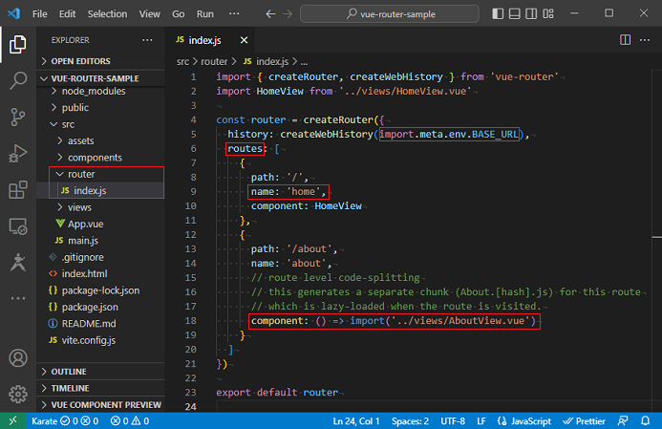Viewport: 662px width, 429px height.
Task: Collapse the src folder
Action: click(100, 124)
